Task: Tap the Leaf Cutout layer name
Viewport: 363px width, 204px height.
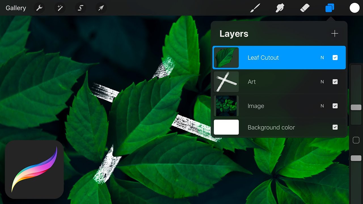Action: coord(263,58)
